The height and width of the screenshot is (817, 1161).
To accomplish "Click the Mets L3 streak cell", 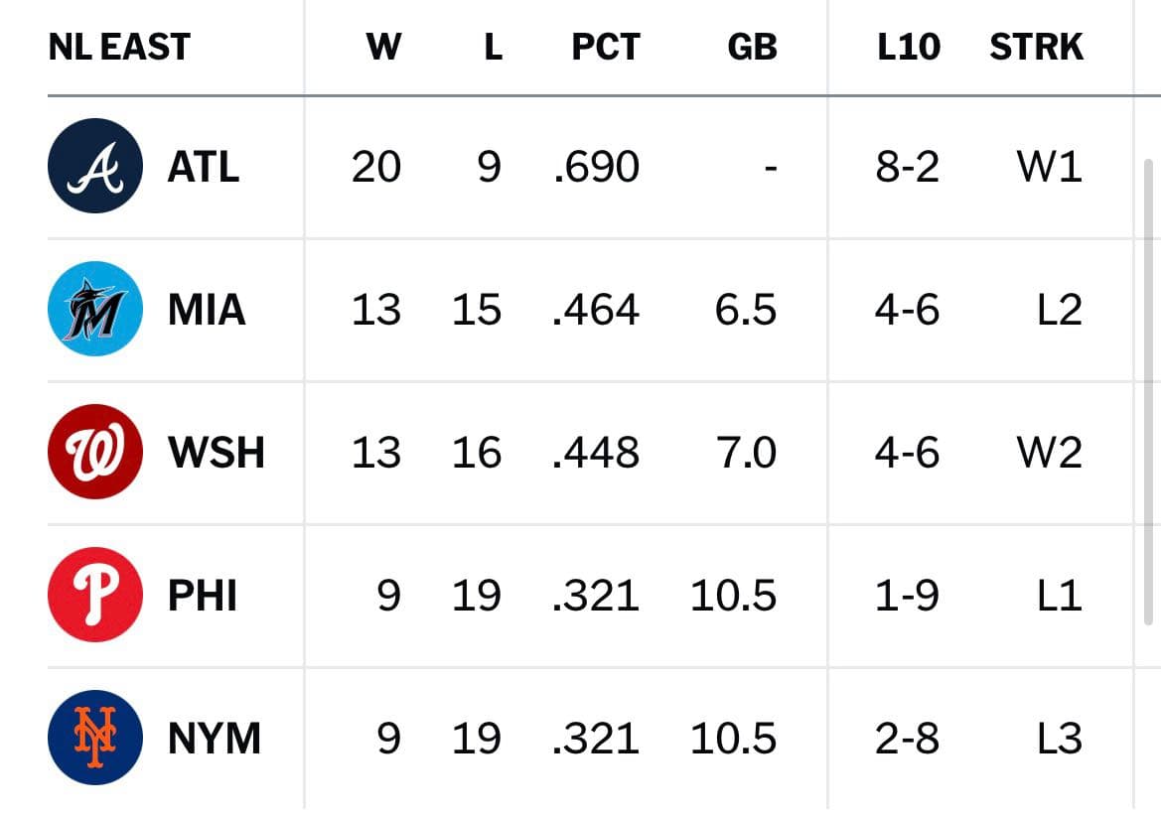I will 1060,738.
